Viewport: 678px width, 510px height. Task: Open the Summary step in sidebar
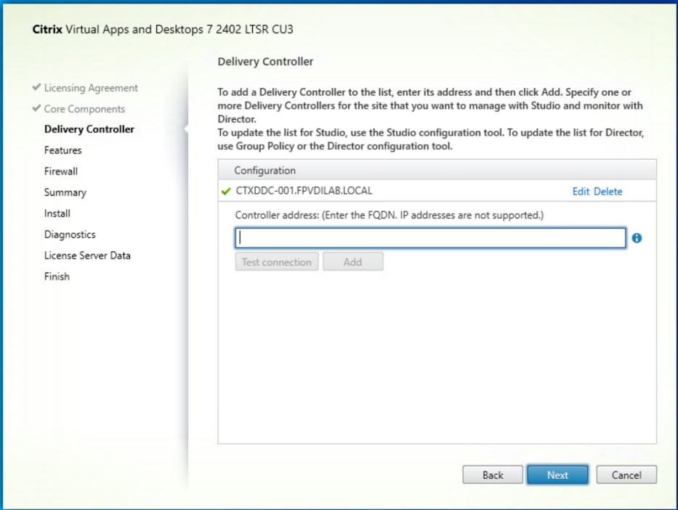[x=65, y=193]
